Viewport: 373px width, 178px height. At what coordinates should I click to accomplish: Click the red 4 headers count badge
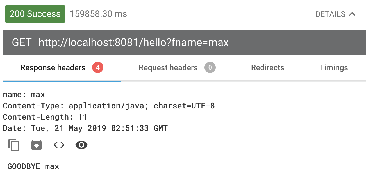click(x=98, y=67)
